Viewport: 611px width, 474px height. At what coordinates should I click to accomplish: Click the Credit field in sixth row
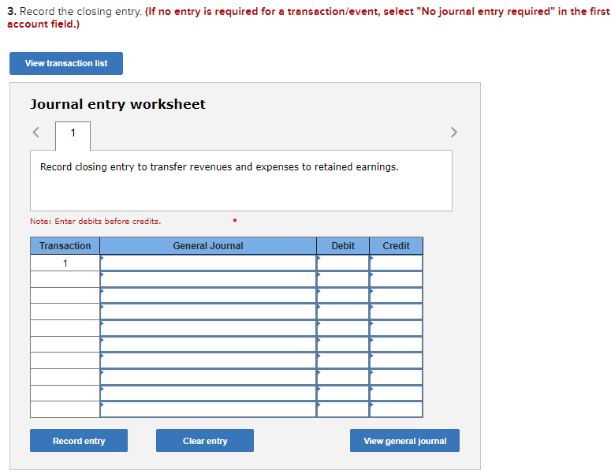coord(396,344)
